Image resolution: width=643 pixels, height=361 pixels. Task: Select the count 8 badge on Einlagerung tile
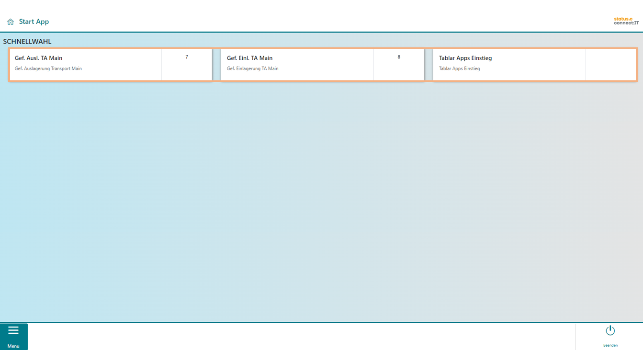coord(399,57)
